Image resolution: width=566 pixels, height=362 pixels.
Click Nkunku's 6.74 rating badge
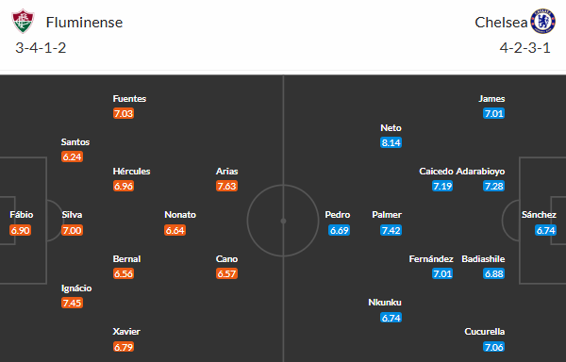tap(391, 318)
